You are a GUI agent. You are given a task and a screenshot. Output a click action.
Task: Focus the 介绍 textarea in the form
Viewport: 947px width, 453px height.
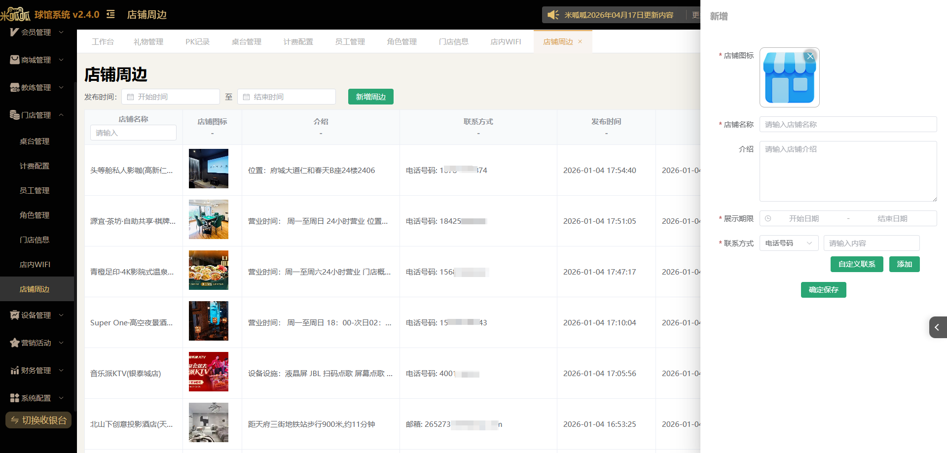click(848, 171)
